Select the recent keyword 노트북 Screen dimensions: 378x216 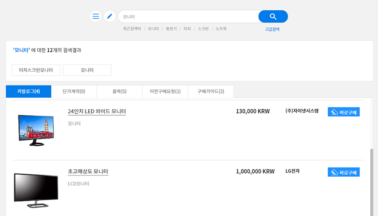[221, 29]
